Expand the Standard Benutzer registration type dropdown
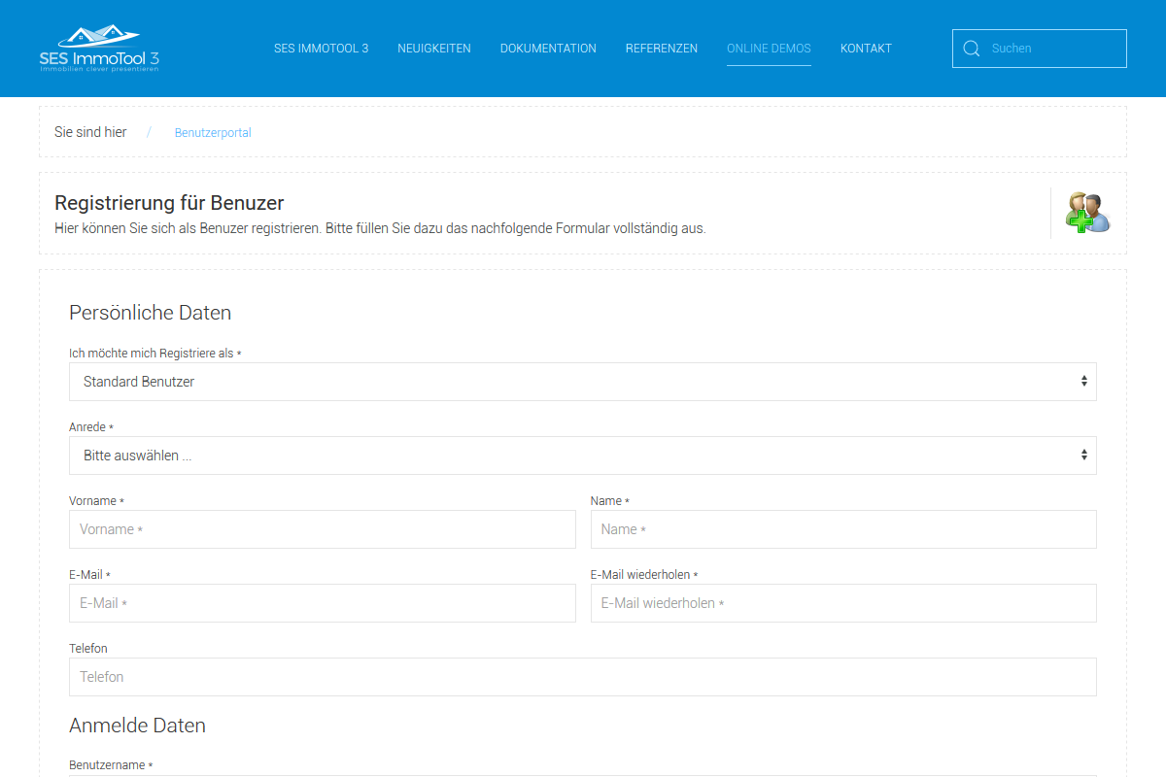 583,382
